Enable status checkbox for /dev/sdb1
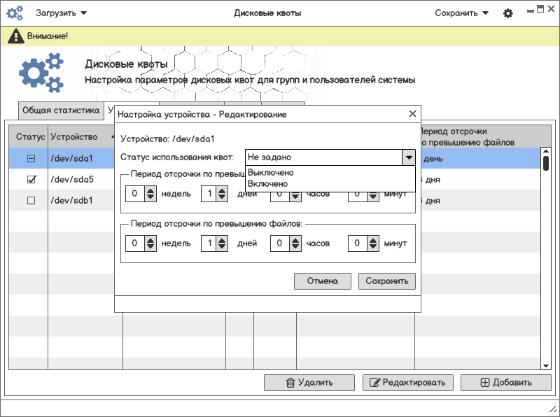 point(31,201)
